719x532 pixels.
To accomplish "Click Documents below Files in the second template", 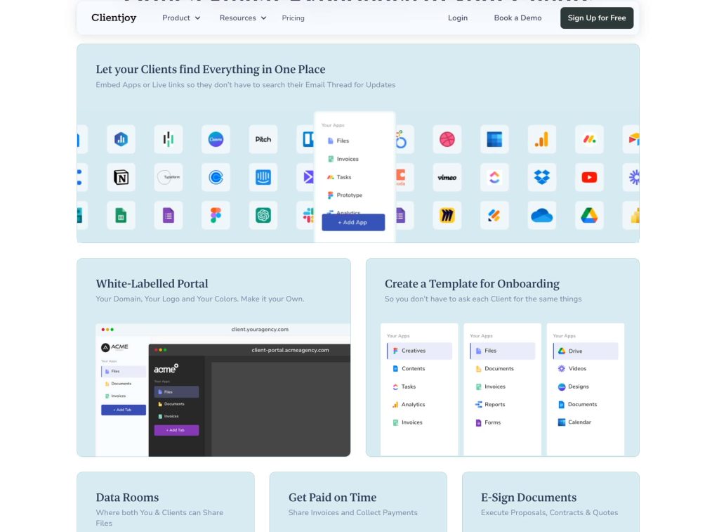I will coord(495,368).
